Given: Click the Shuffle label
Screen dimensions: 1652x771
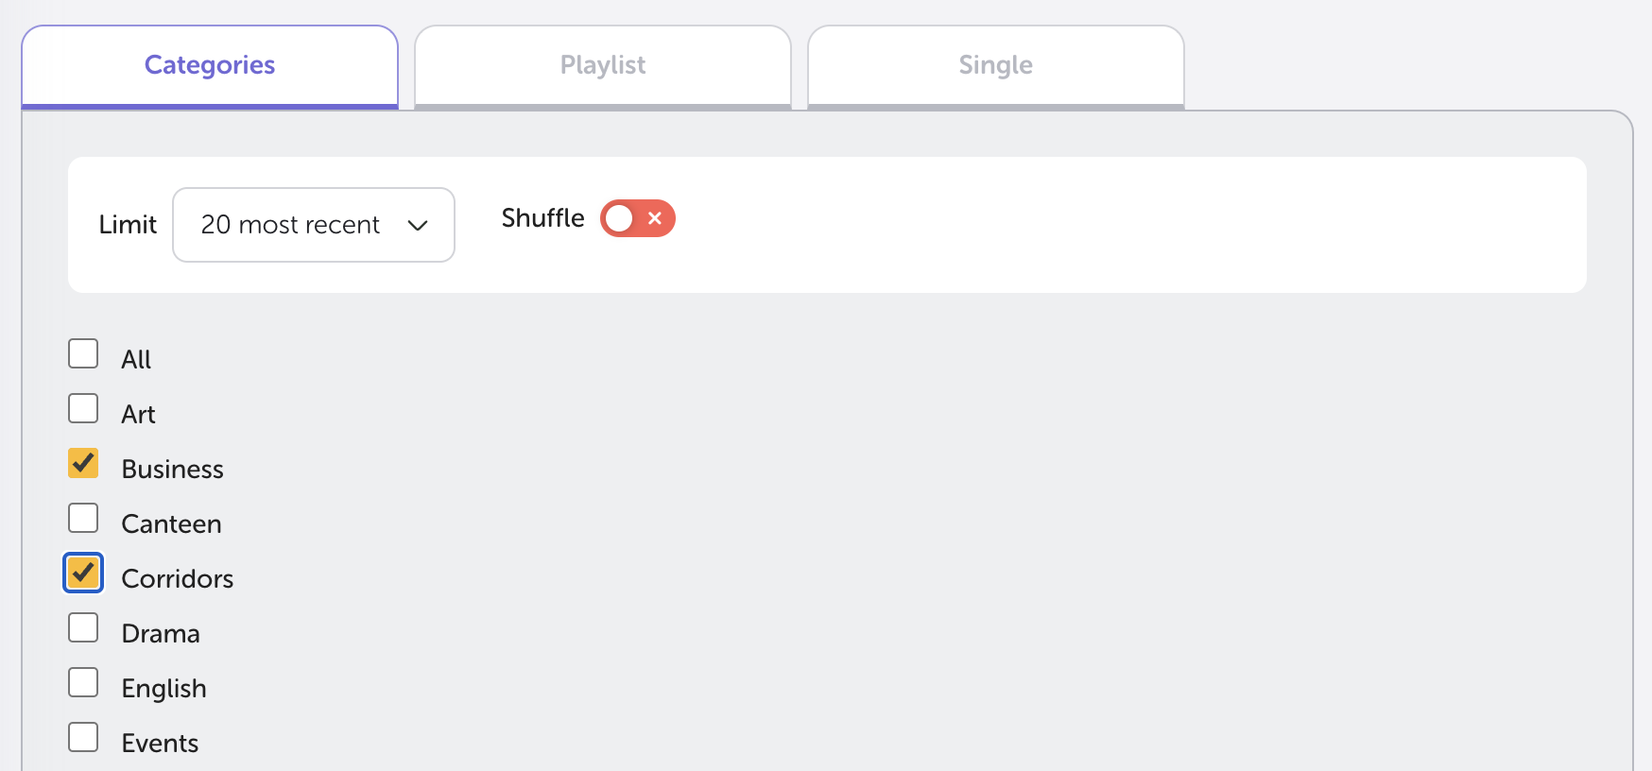Looking at the screenshot, I should click(542, 218).
